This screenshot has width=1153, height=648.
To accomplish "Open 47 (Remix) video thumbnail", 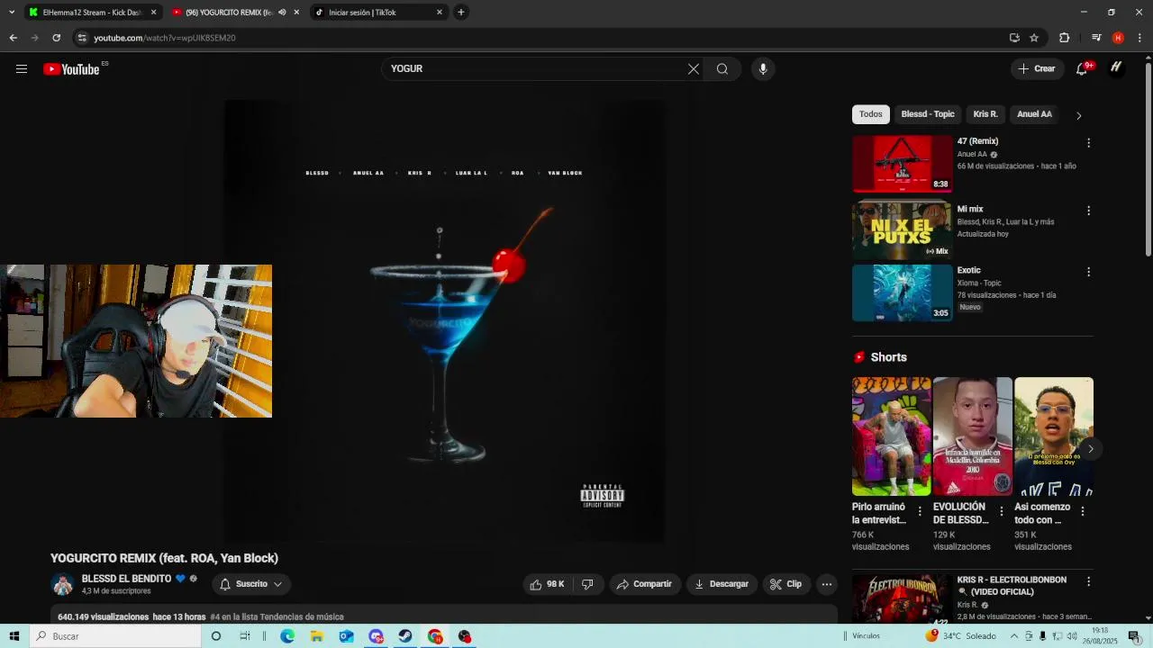I will (902, 164).
